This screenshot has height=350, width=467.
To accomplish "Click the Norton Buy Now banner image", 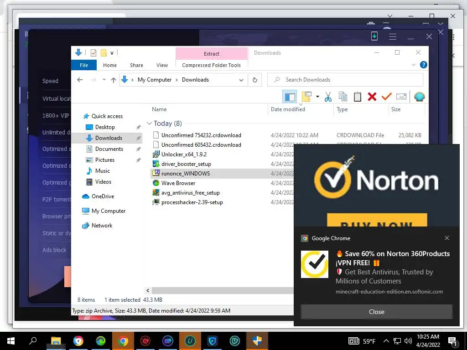I will click(377, 185).
